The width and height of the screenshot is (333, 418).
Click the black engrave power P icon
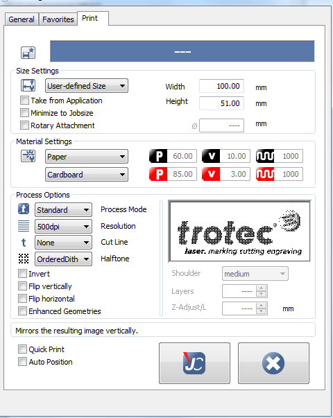pos(158,156)
